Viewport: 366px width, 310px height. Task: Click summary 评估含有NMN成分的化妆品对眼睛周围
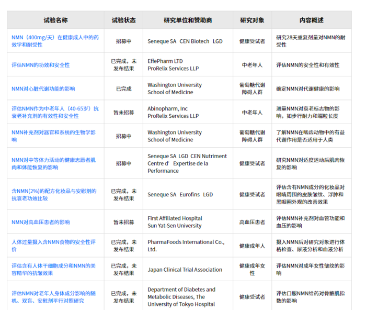pyautogui.click(x=310, y=194)
